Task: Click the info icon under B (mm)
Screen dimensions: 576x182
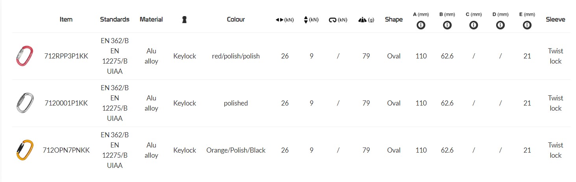Action: tap(447, 25)
